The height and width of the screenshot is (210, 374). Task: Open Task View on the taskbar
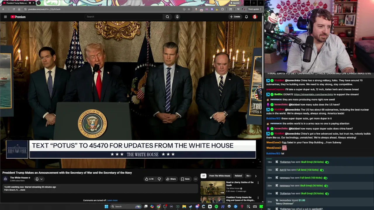[146, 206]
